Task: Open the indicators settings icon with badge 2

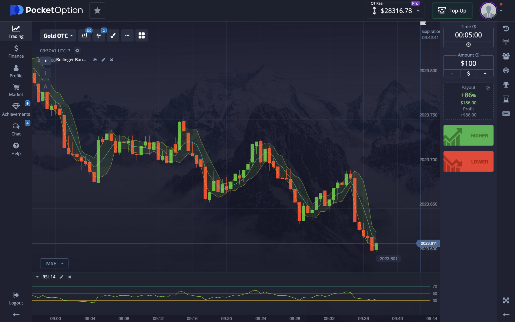Action: (x=99, y=35)
